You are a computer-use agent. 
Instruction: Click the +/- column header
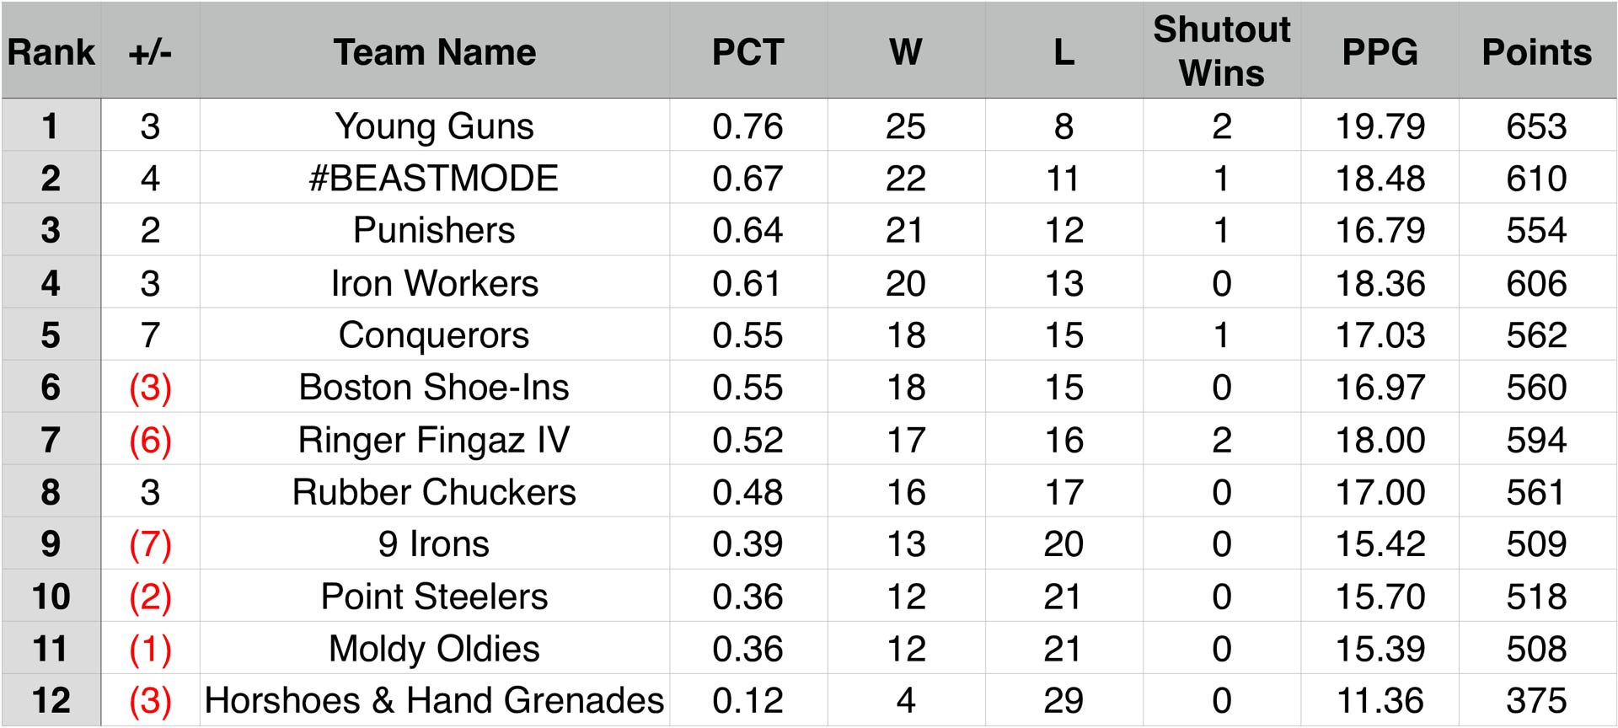(x=150, y=52)
